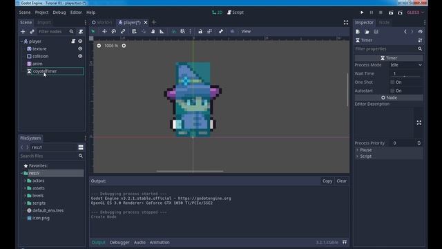Lock the selected node with lock icon
442x249 pixels.
click(200, 31)
